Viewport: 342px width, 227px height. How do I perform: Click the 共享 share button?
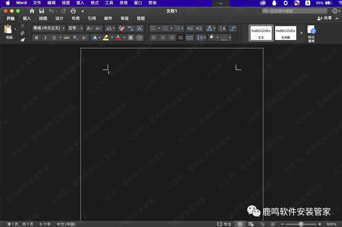click(325, 18)
